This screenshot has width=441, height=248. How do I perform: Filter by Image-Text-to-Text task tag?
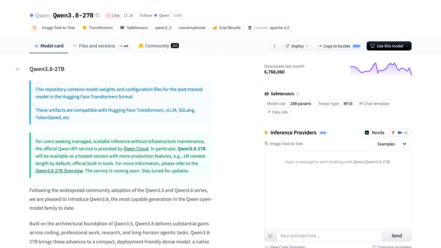[x=54, y=28]
